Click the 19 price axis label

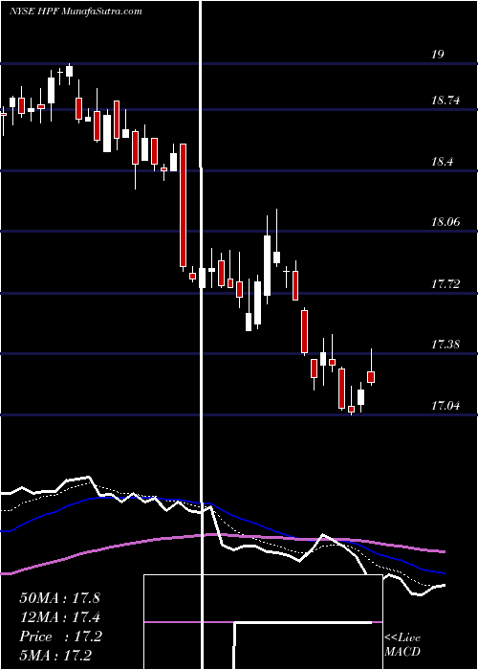click(438, 55)
